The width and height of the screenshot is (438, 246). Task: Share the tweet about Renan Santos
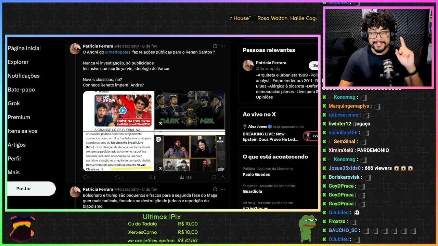(x=222, y=177)
